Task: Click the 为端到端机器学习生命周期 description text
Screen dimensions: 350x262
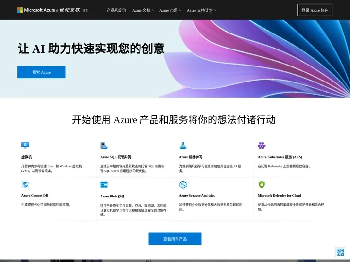Action: click(210, 169)
